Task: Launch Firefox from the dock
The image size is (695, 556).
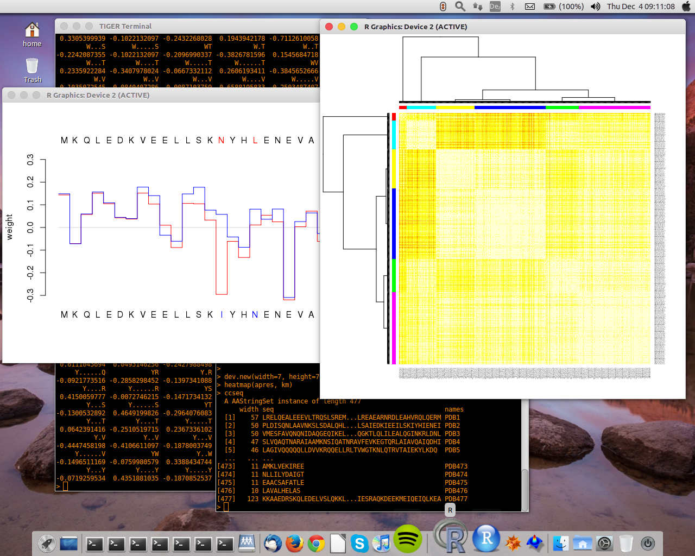Action: click(x=294, y=543)
